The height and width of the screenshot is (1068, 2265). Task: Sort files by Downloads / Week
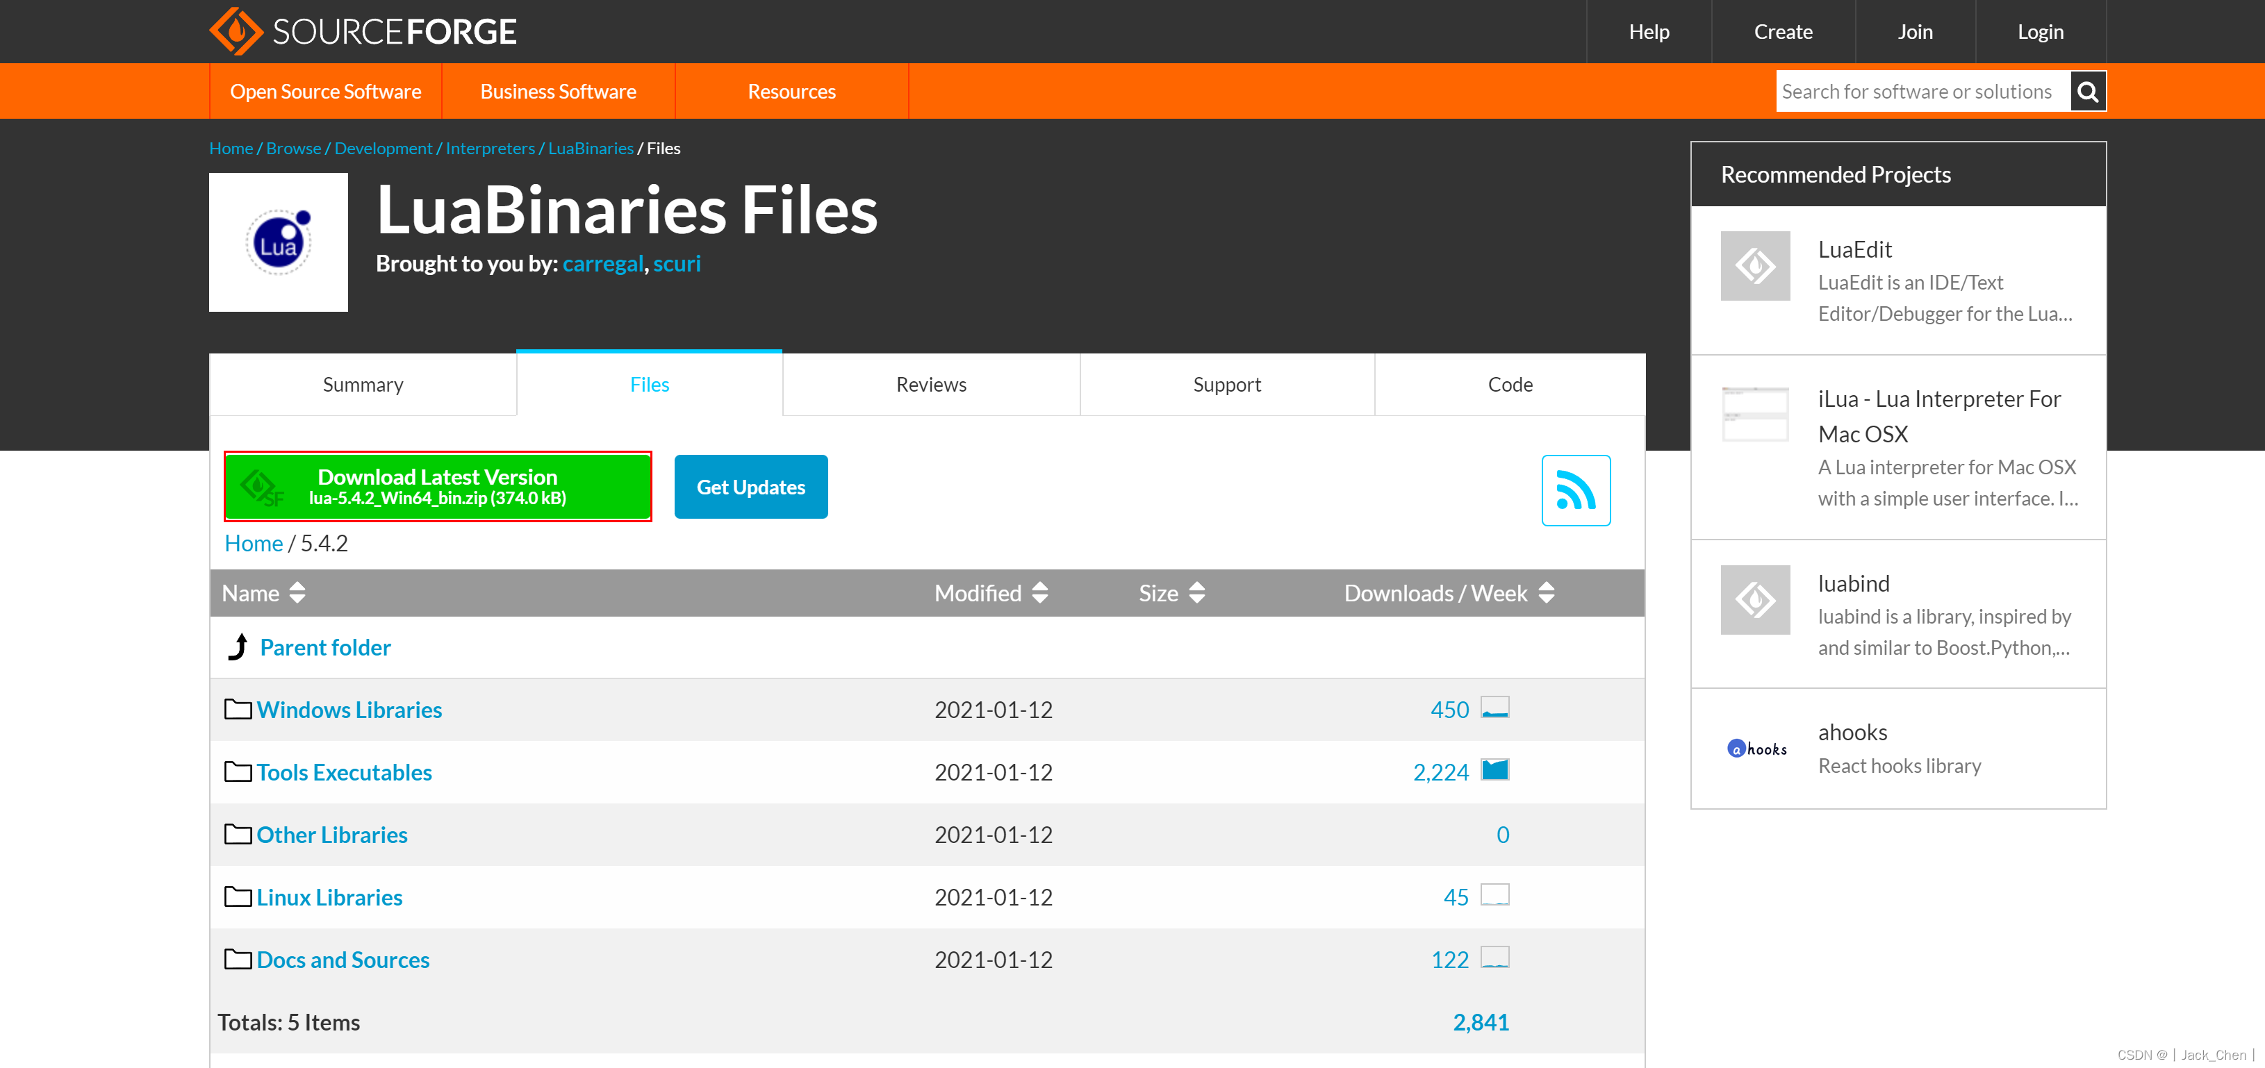click(1449, 593)
